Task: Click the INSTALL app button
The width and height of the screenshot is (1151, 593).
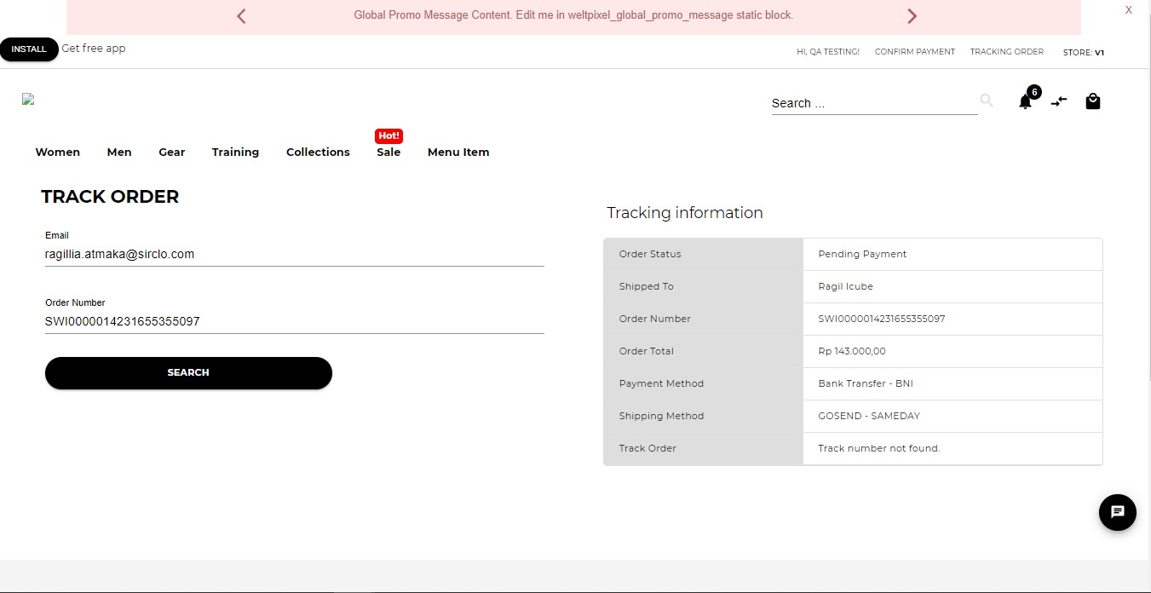Action: [29, 49]
